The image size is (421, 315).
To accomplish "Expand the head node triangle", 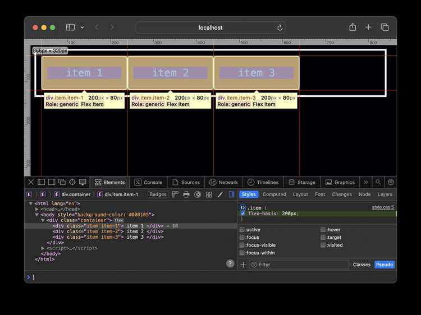I will coord(37,209).
